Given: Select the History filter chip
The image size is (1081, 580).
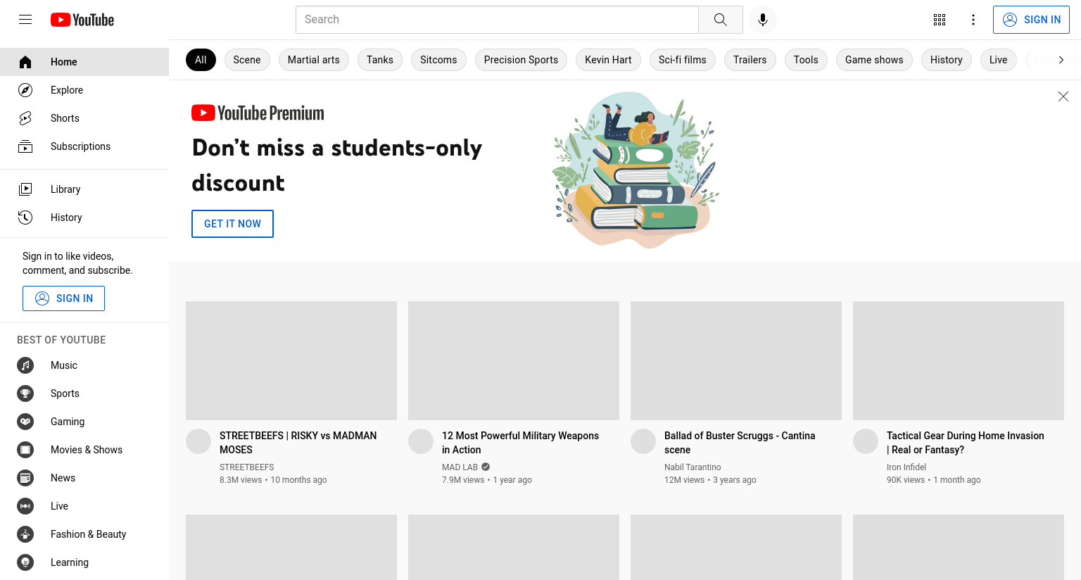Looking at the screenshot, I should click(947, 60).
